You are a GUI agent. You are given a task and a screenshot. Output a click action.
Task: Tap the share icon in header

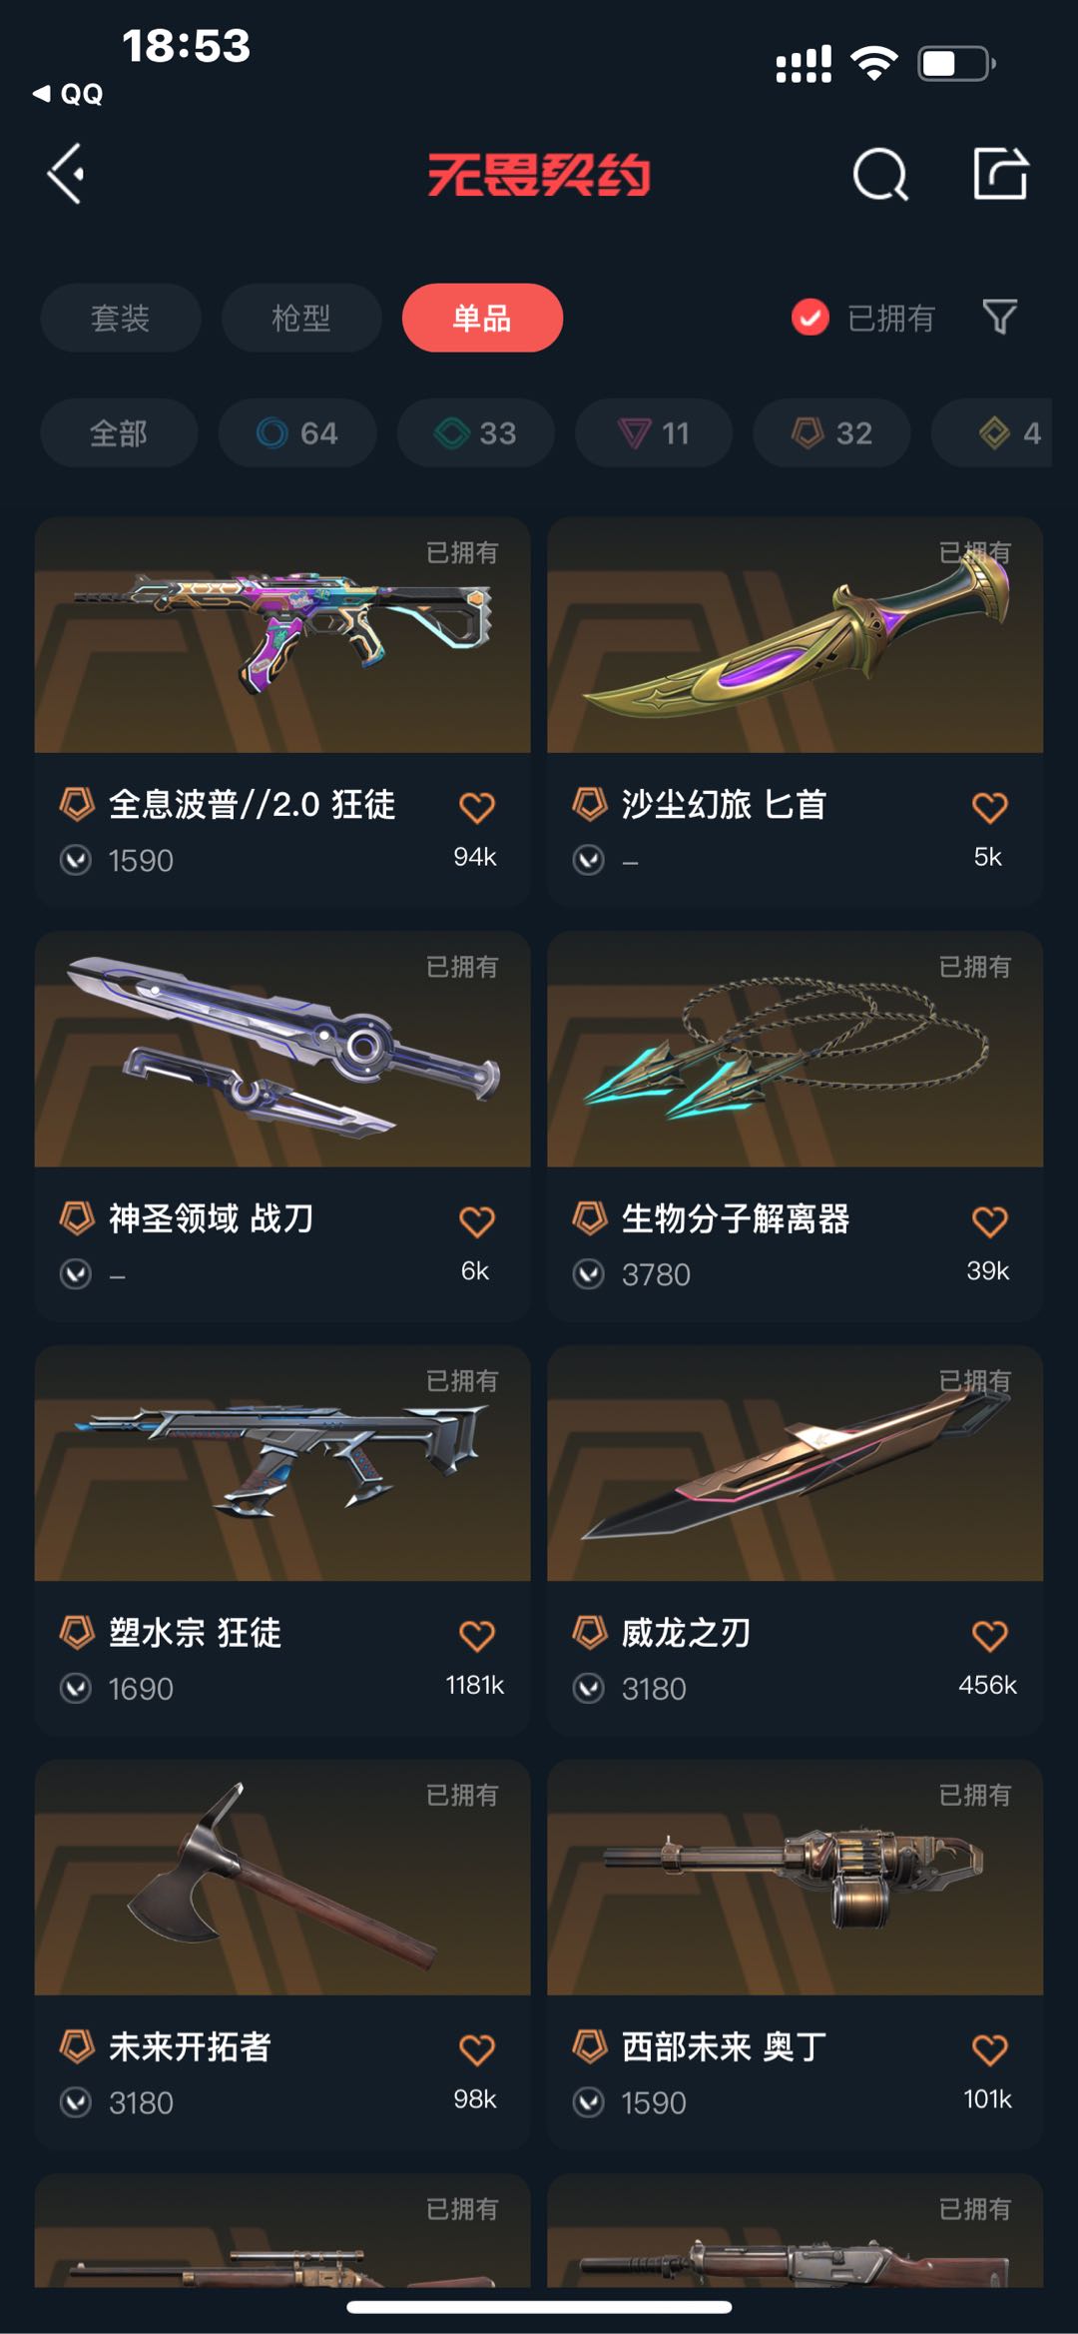(1001, 174)
